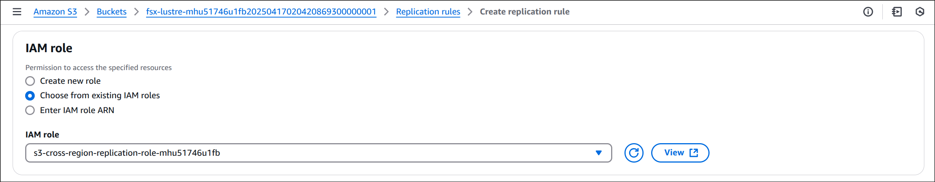Select Choose from existing IAM roles

(30, 96)
